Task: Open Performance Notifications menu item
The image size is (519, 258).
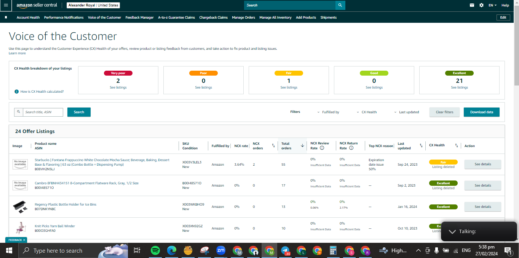Action: (64, 17)
